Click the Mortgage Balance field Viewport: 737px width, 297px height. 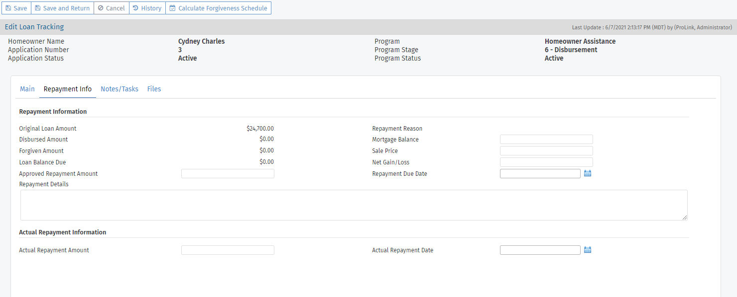coord(546,139)
